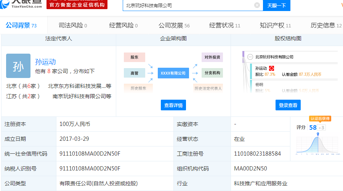This screenshot has height=191, width=343.
Task: Click the 纳税人识别号 value cell
Action: click(115, 169)
